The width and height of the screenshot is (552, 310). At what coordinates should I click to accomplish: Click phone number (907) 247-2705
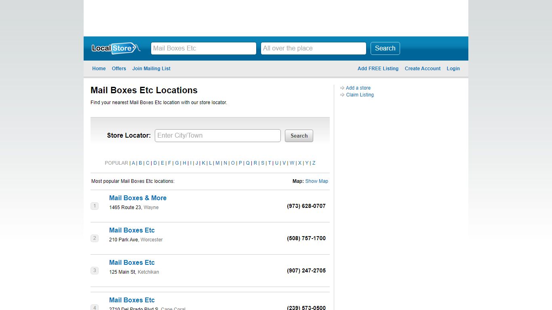click(306, 270)
